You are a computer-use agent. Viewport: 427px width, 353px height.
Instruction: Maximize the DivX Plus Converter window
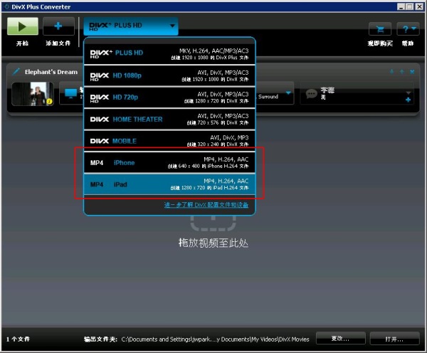point(410,7)
